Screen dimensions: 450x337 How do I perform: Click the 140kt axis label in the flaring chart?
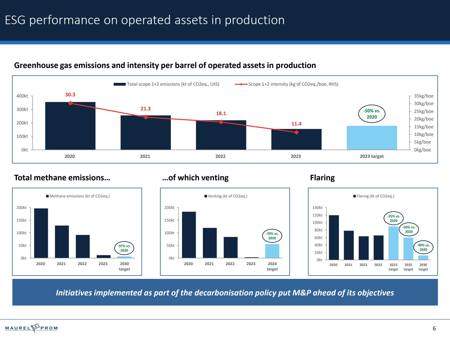click(318, 208)
